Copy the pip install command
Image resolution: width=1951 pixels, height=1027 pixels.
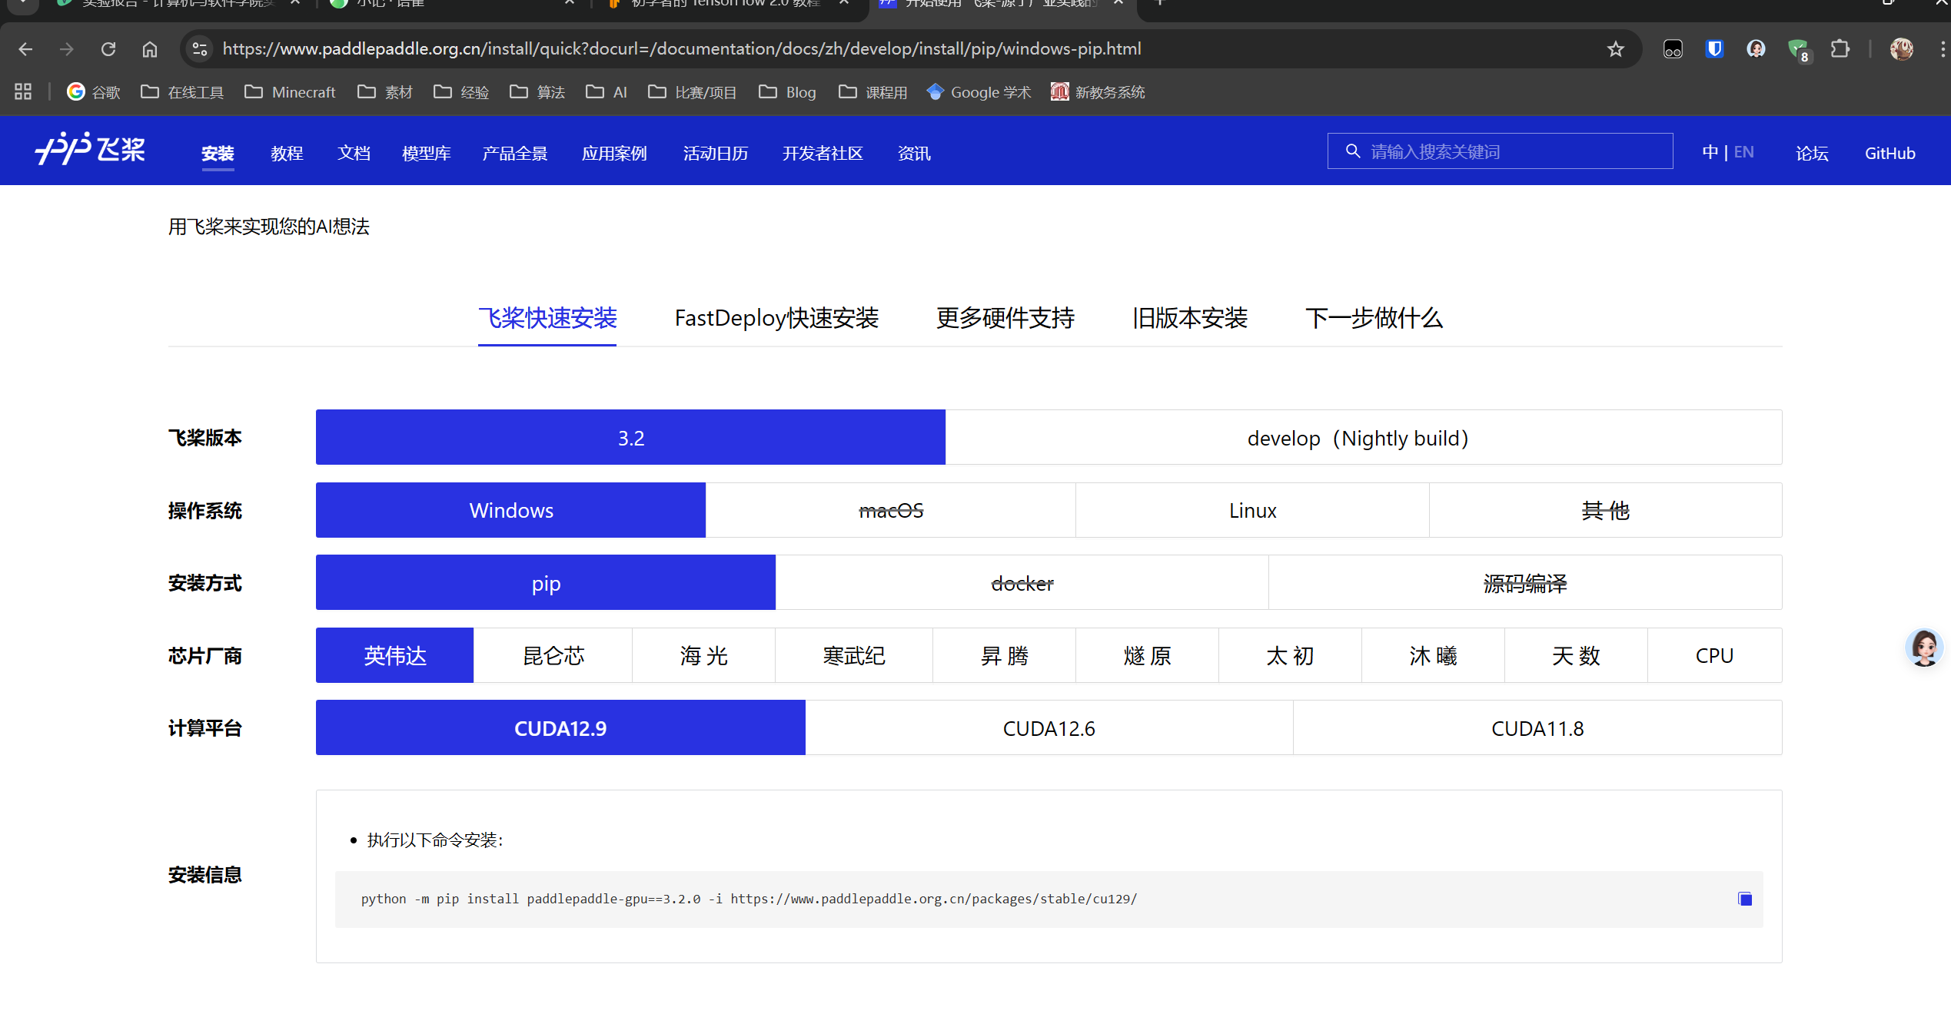[1745, 899]
